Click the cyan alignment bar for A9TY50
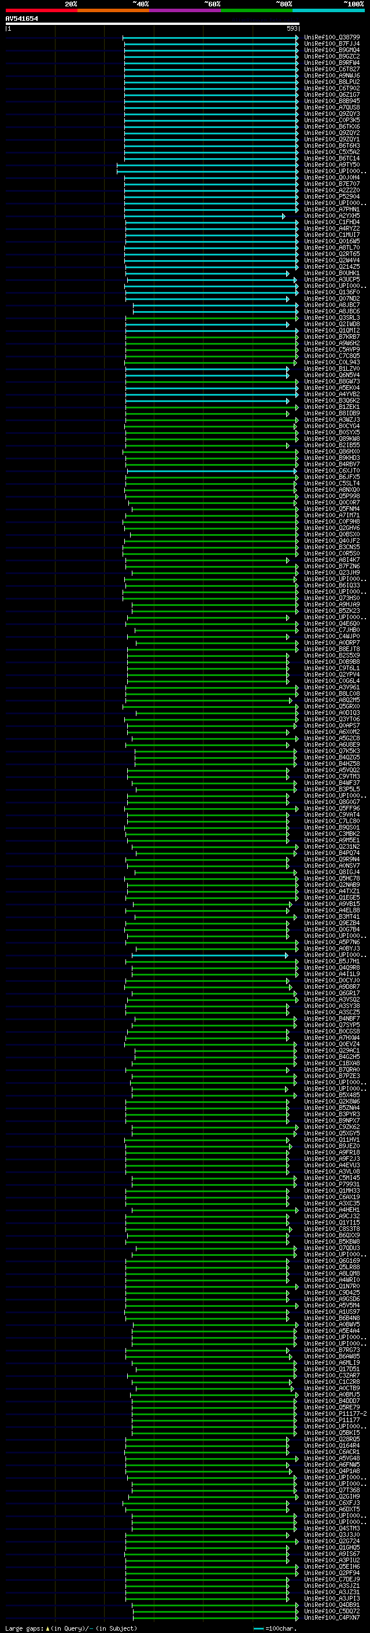 pyautogui.click(x=208, y=165)
